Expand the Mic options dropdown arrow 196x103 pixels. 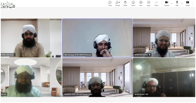point(182,3)
